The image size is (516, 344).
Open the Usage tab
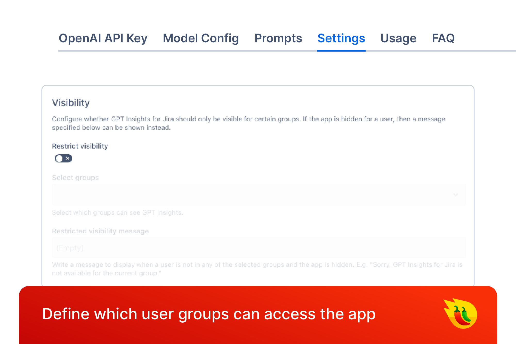pyautogui.click(x=398, y=38)
